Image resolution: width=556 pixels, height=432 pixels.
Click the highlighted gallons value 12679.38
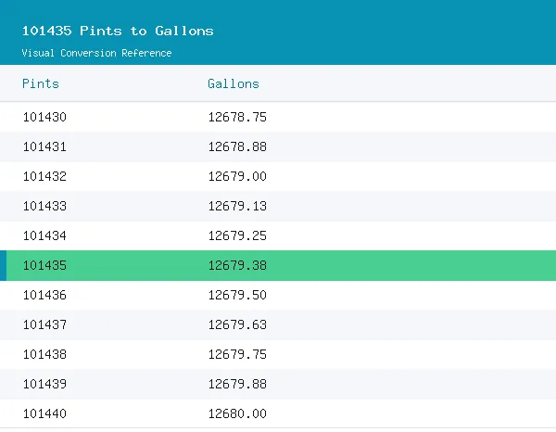click(237, 265)
